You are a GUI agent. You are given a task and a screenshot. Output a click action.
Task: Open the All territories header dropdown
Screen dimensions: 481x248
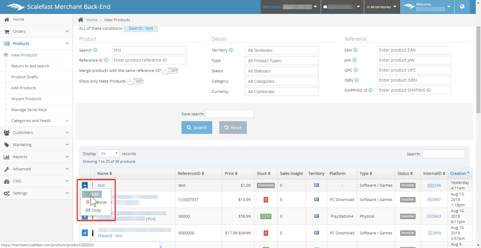(382, 7)
